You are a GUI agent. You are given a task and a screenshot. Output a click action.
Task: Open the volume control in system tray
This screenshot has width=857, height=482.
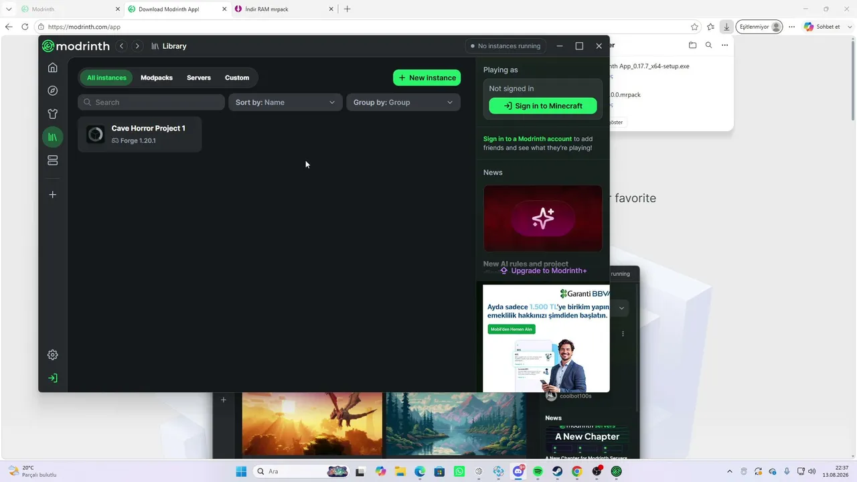click(811, 471)
